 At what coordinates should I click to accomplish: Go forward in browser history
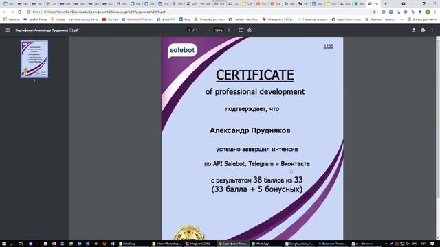(12, 12)
